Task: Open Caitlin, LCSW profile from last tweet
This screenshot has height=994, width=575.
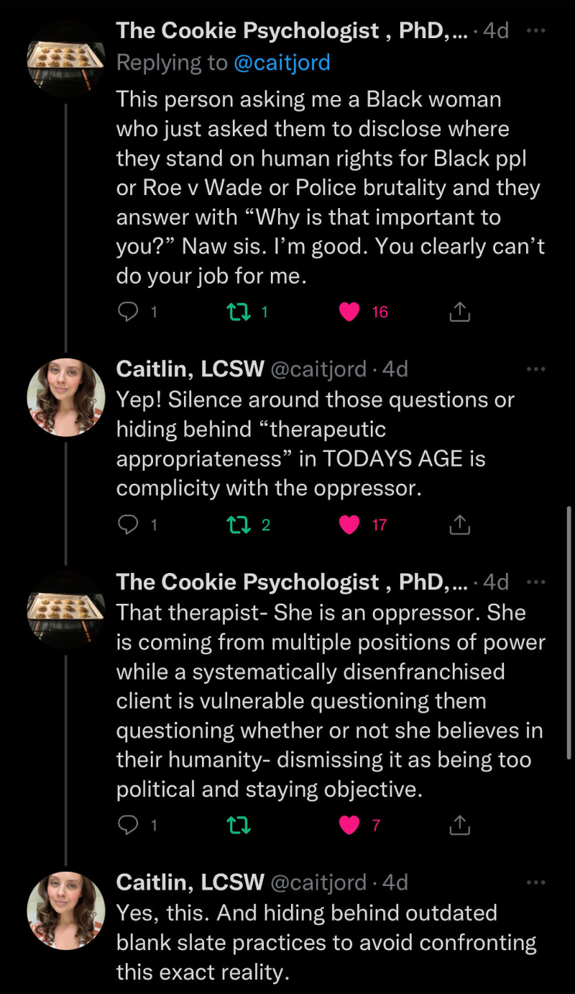Action: [x=190, y=882]
